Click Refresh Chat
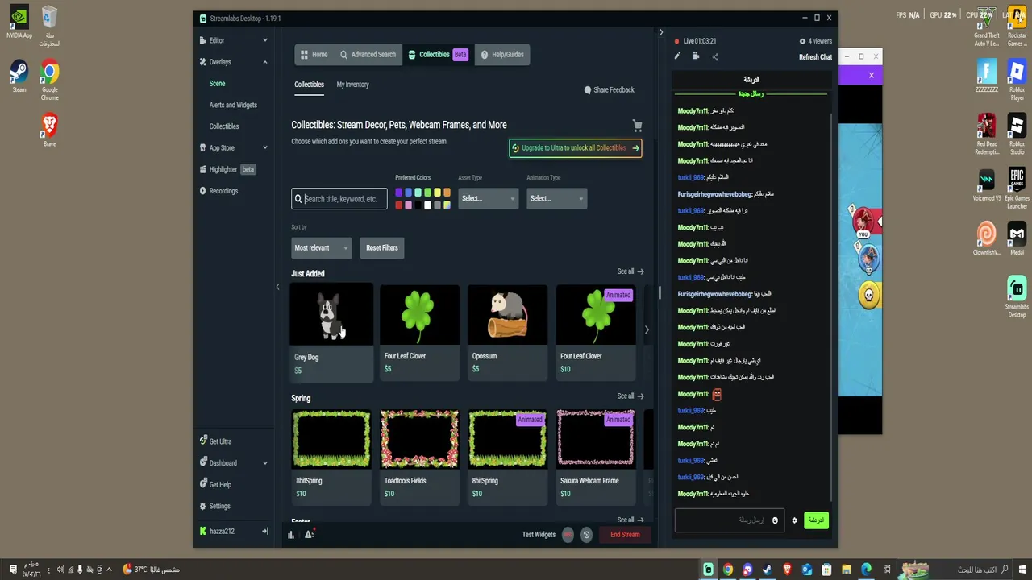The height and width of the screenshot is (580, 1032). (815, 57)
